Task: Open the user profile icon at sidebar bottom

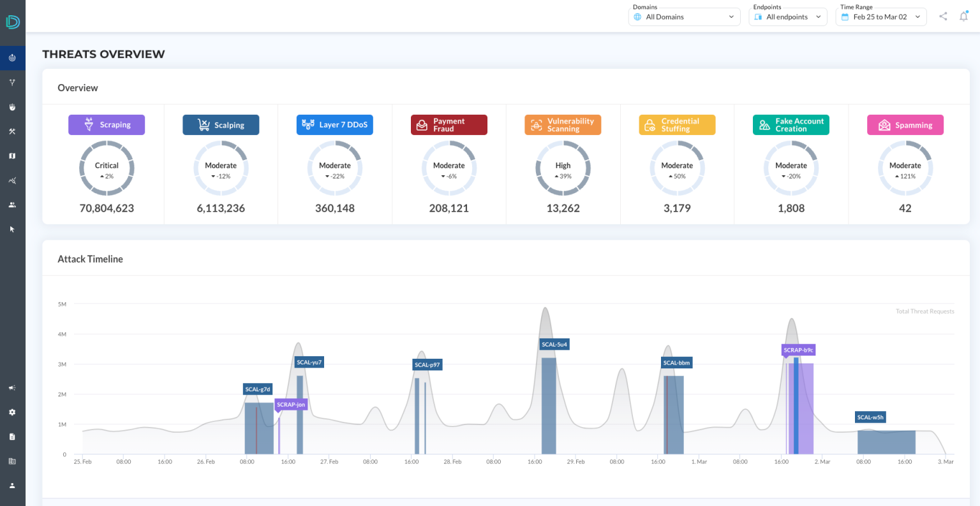Action: [12, 486]
